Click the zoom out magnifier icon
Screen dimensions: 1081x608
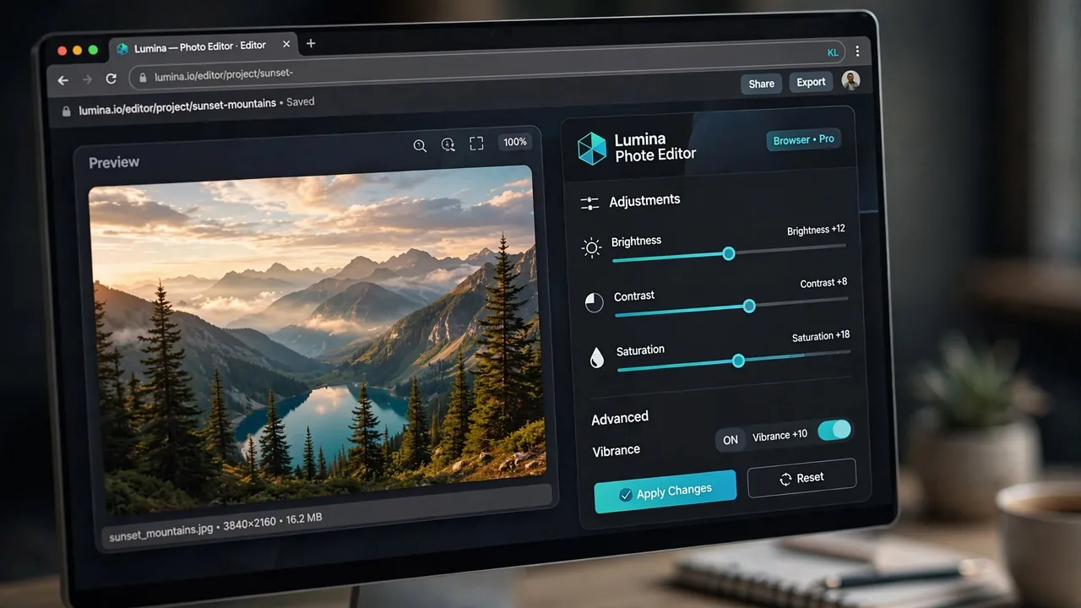pyautogui.click(x=420, y=145)
